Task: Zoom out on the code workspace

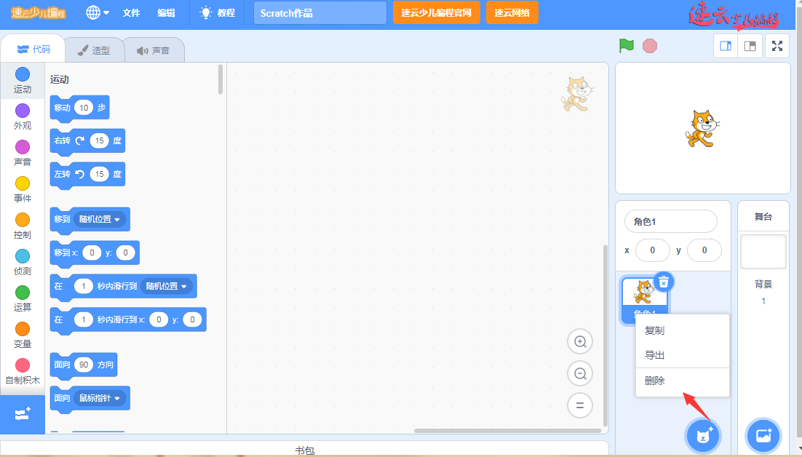Action: point(580,374)
